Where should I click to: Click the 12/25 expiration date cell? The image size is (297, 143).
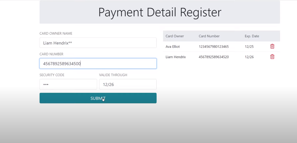[249, 47]
